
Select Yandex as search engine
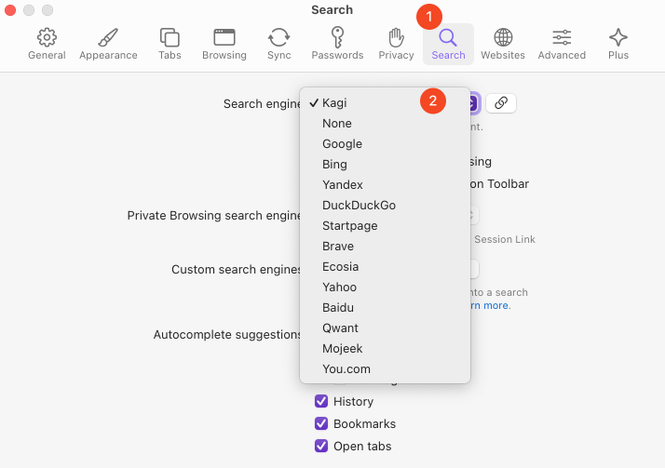(385, 184)
